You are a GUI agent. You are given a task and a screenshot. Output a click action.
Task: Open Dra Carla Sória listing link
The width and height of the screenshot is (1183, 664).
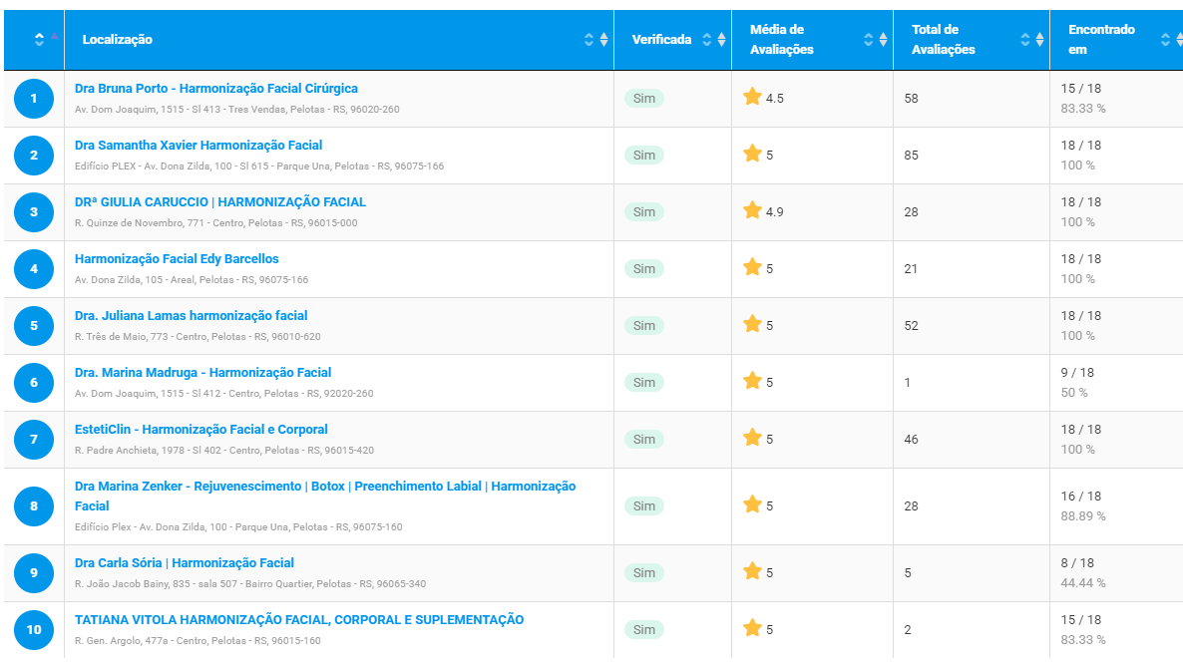click(x=185, y=563)
